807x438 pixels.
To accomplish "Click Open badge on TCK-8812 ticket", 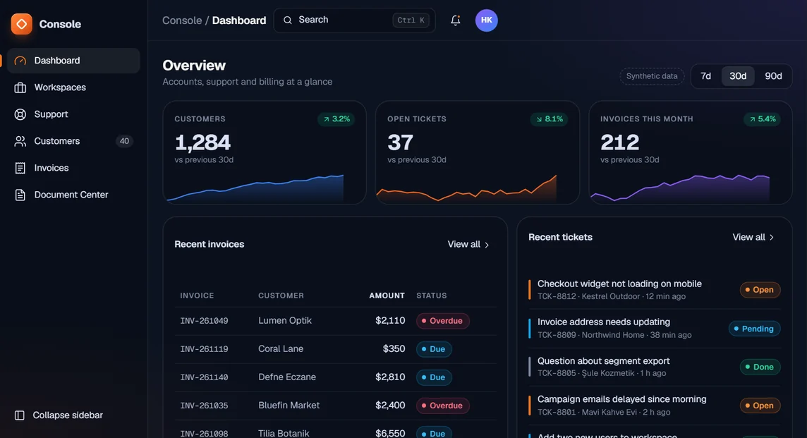I will pos(760,290).
